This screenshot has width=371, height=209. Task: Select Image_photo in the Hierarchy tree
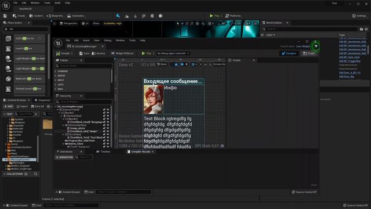point(78,128)
